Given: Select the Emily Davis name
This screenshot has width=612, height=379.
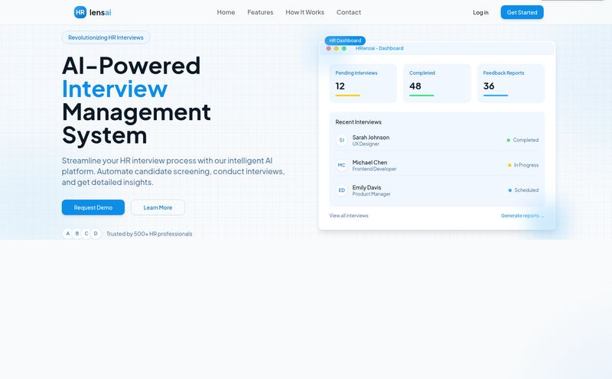Looking at the screenshot, I should 366,187.
